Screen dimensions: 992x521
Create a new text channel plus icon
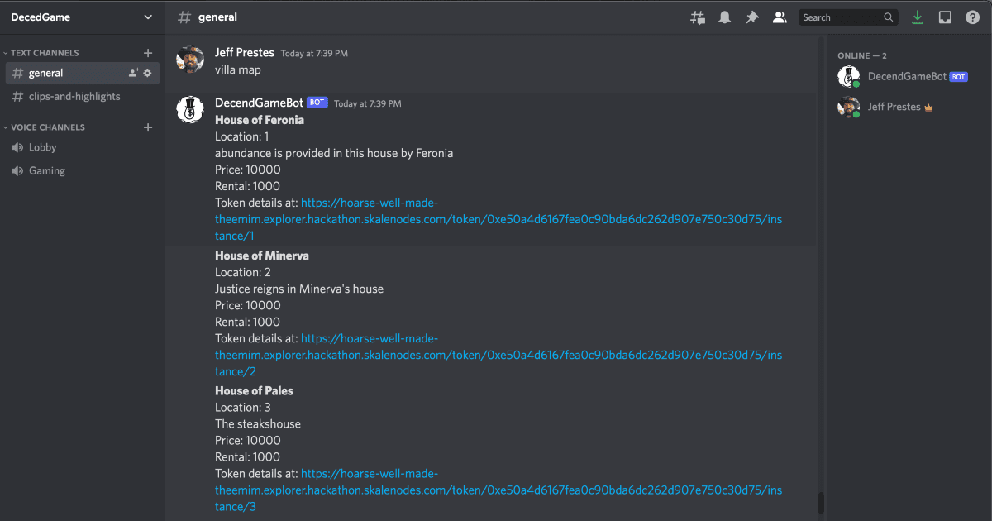point(148,53)
